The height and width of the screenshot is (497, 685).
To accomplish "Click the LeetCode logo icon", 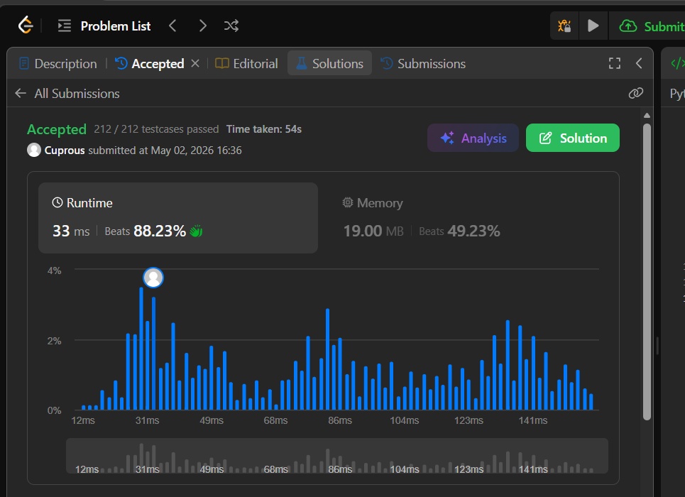I will (x=26, y=25).
